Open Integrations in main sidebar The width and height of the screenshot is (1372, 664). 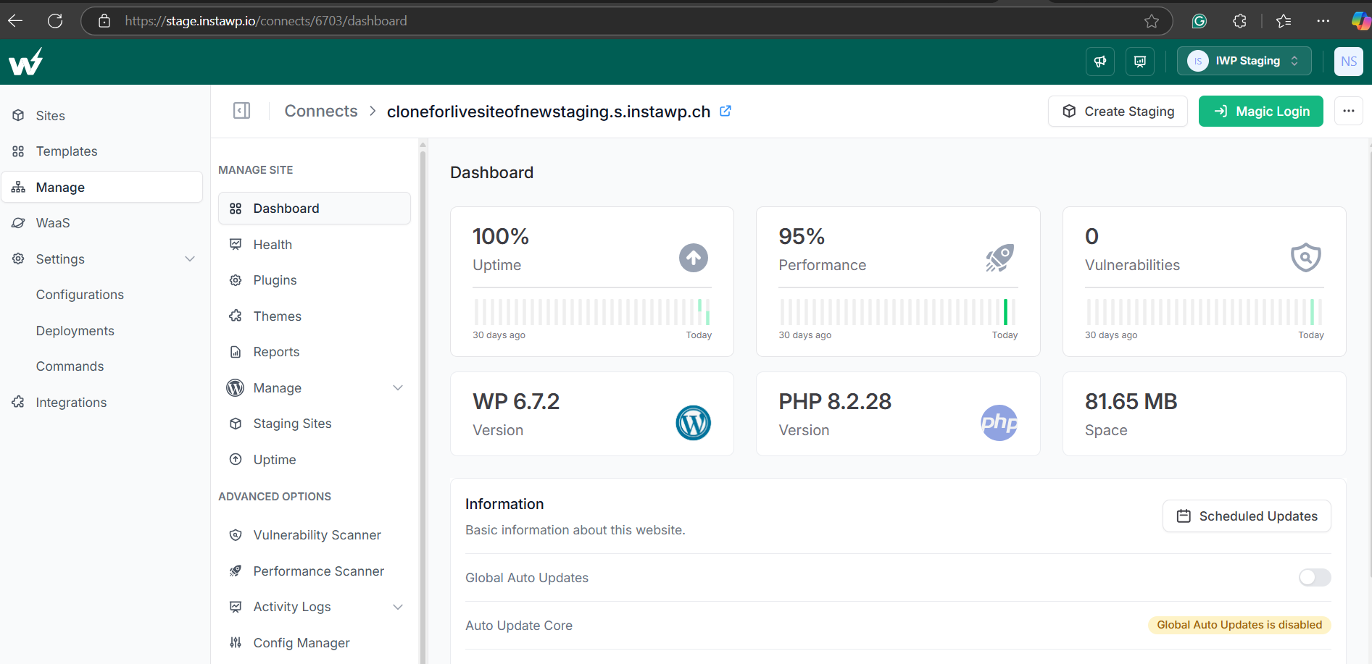pyautogui.click(x=102, y=403)
